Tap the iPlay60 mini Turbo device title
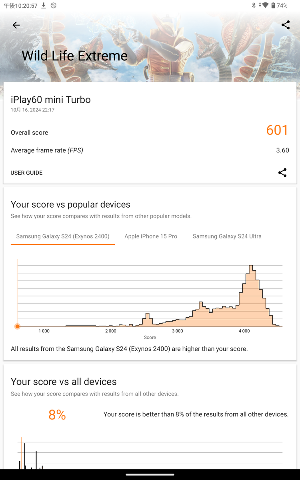The image size is (300, 480). coord(51,100)
